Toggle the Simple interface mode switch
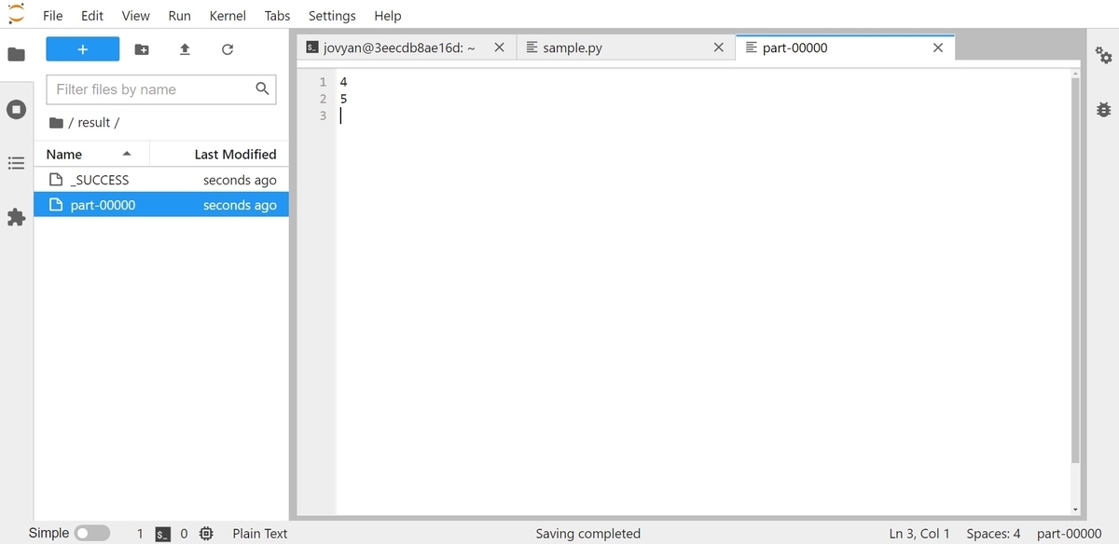Image resolution: width=1119 pixels, height=544 pixels. pos(92,534)
